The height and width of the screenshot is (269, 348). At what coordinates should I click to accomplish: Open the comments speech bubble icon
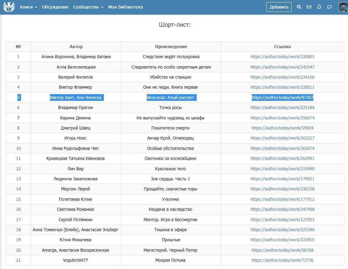click(x=329, y=7)
